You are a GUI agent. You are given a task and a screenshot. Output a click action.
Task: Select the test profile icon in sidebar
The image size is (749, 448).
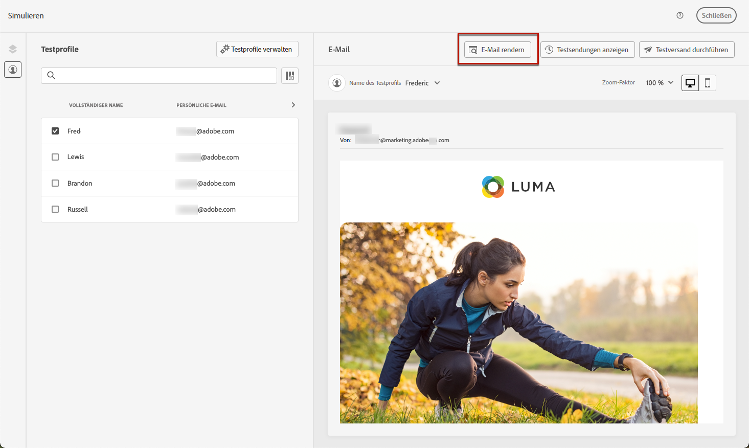pos(13,69)
